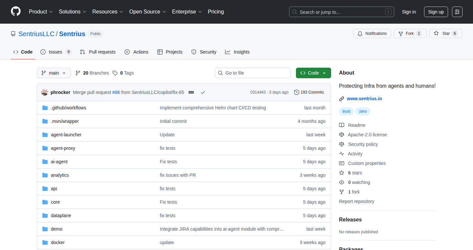473x250 pixels.
Task: Select the zero topic tag
Action: (x=363, y=111)
